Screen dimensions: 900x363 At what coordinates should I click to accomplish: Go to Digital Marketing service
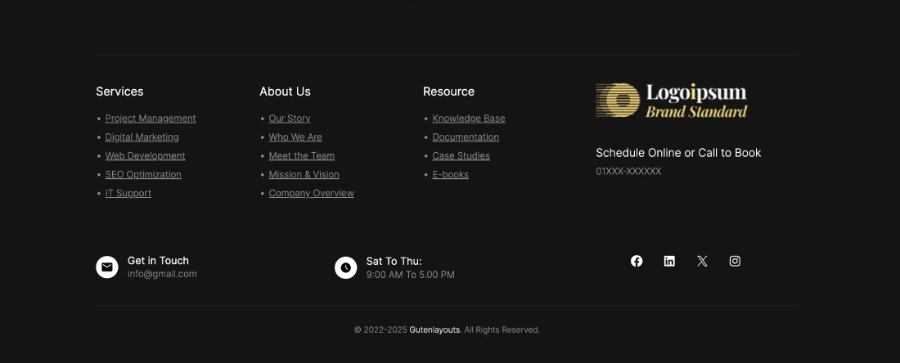[142, 137]
